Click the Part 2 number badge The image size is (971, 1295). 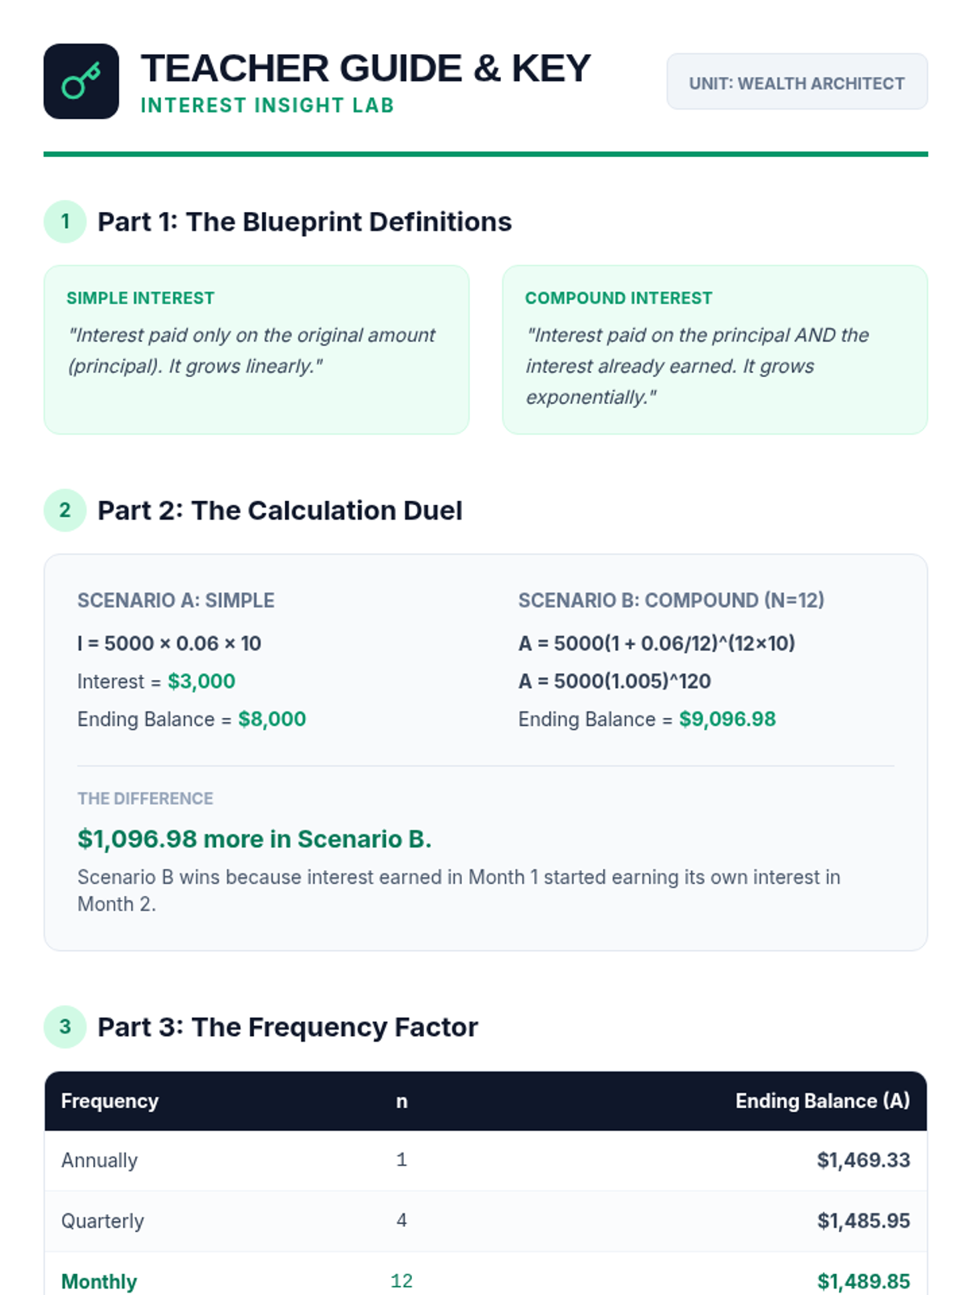click(65, 510)
